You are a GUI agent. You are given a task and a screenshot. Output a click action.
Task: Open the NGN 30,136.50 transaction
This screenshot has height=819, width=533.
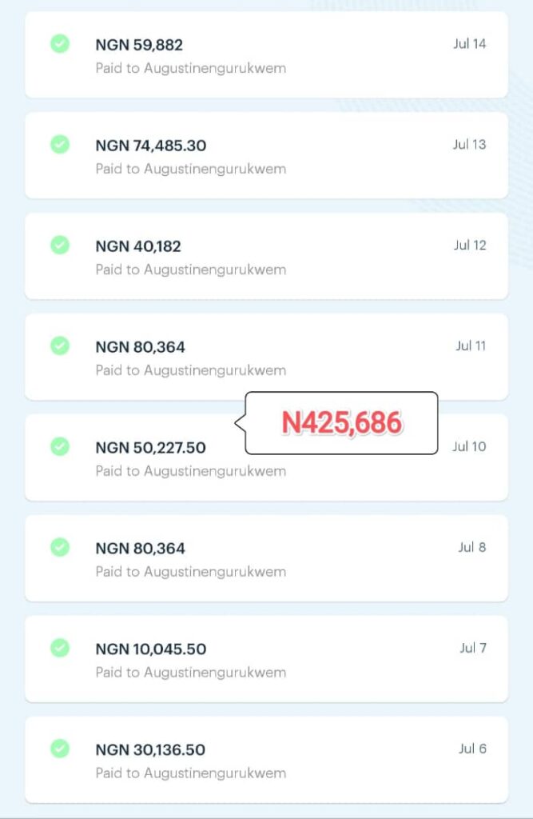tap(266, 760)
